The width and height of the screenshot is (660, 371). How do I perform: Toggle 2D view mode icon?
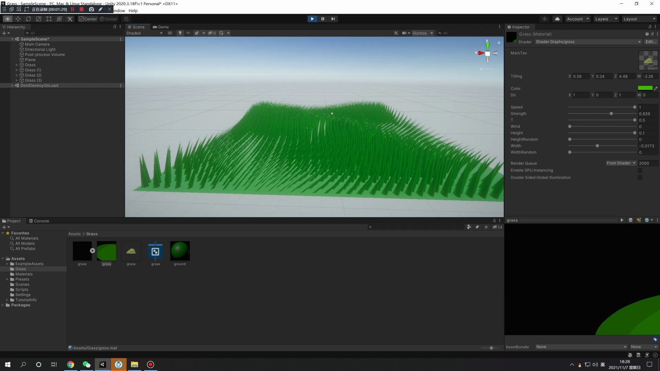pyautogui.click(x=169, y=33)
